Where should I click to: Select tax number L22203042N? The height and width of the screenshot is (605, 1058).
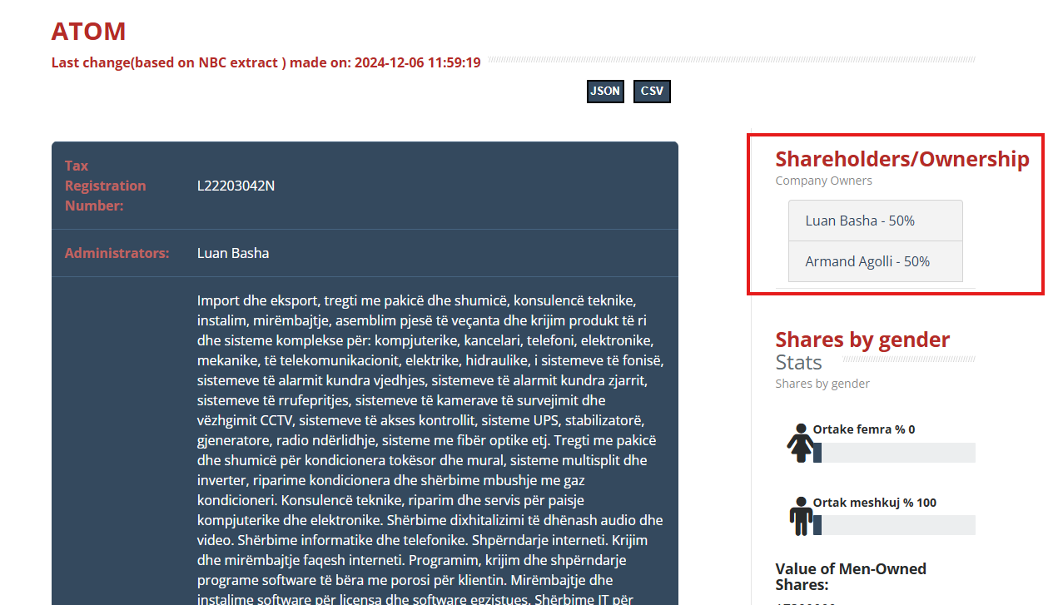click(x=236, y=186)
